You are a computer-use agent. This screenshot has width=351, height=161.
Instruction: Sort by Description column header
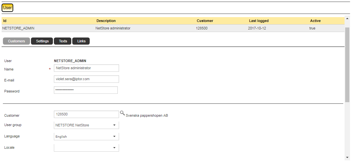(106, 21)
